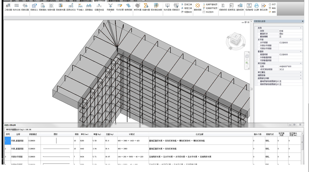Collapse the 水平筋 property group
This screenshot has width=309, height=172.
(x=300, y=40)
